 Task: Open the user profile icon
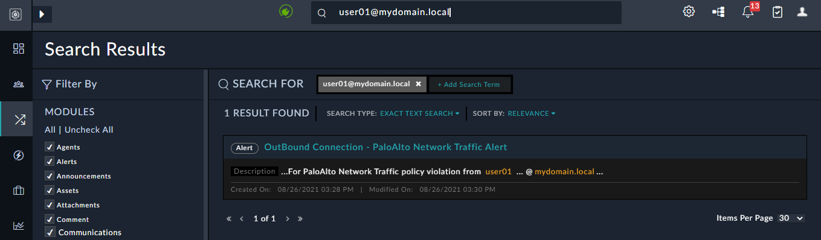[x=802, y=11]
